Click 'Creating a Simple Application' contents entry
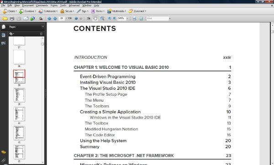274x165 pixels. [x=110, y=112]
